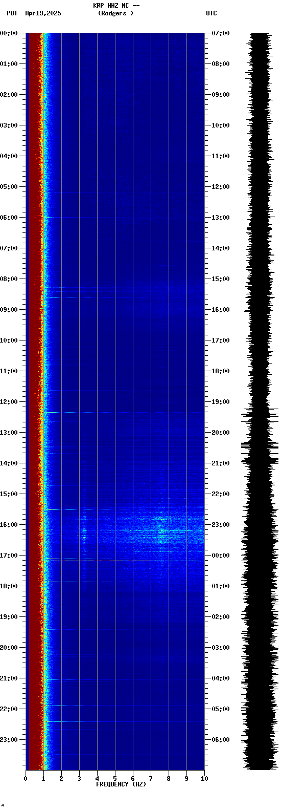
Task: Click the 23:00 UTC time label
Action: (221, 525)
